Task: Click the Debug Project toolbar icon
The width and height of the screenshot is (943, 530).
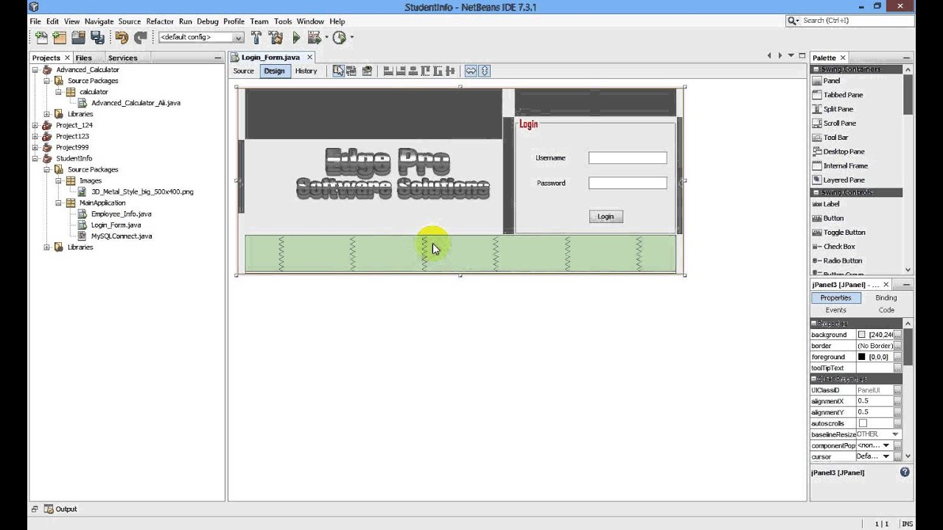Action: (314, 37)
